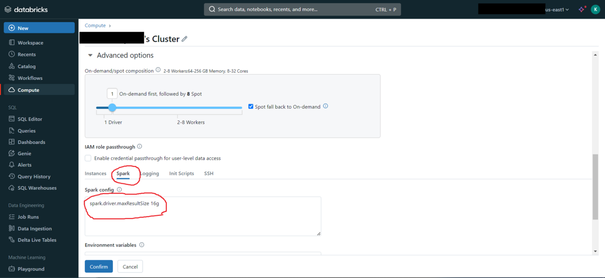Open the us-east1 workspace dropdown
Viewport: 605px width, 278px height.
tap(557, 10)
